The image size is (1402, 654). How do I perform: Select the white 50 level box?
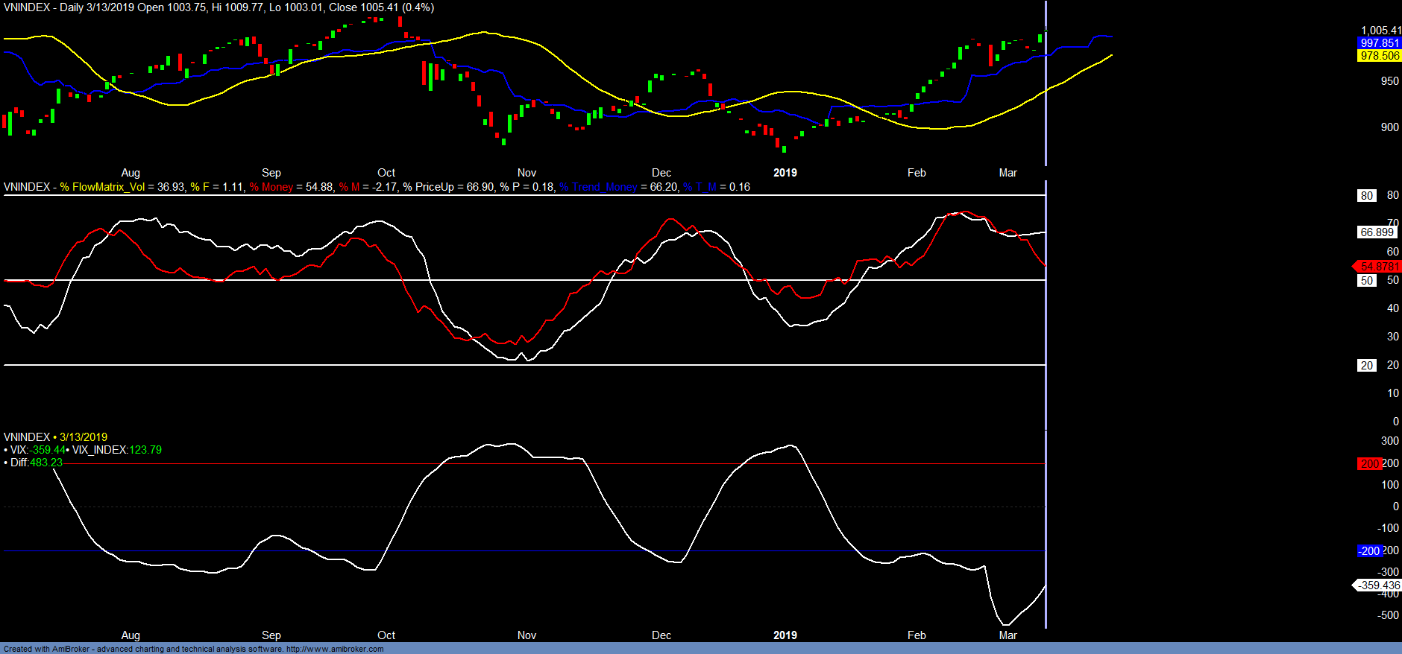1366,281
